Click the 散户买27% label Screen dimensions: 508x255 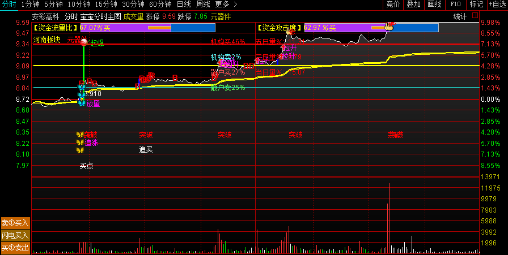coord(228,72)
